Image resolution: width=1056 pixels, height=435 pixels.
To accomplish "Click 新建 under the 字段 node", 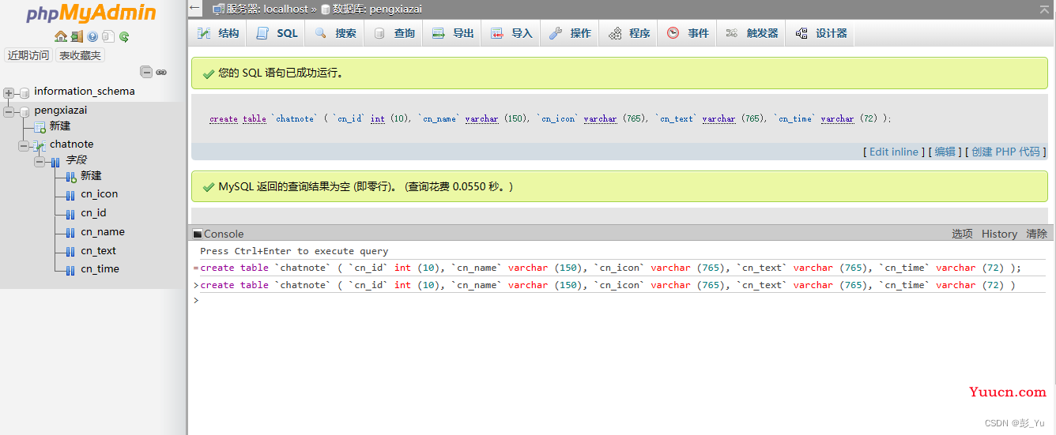I will click(91, 176).
